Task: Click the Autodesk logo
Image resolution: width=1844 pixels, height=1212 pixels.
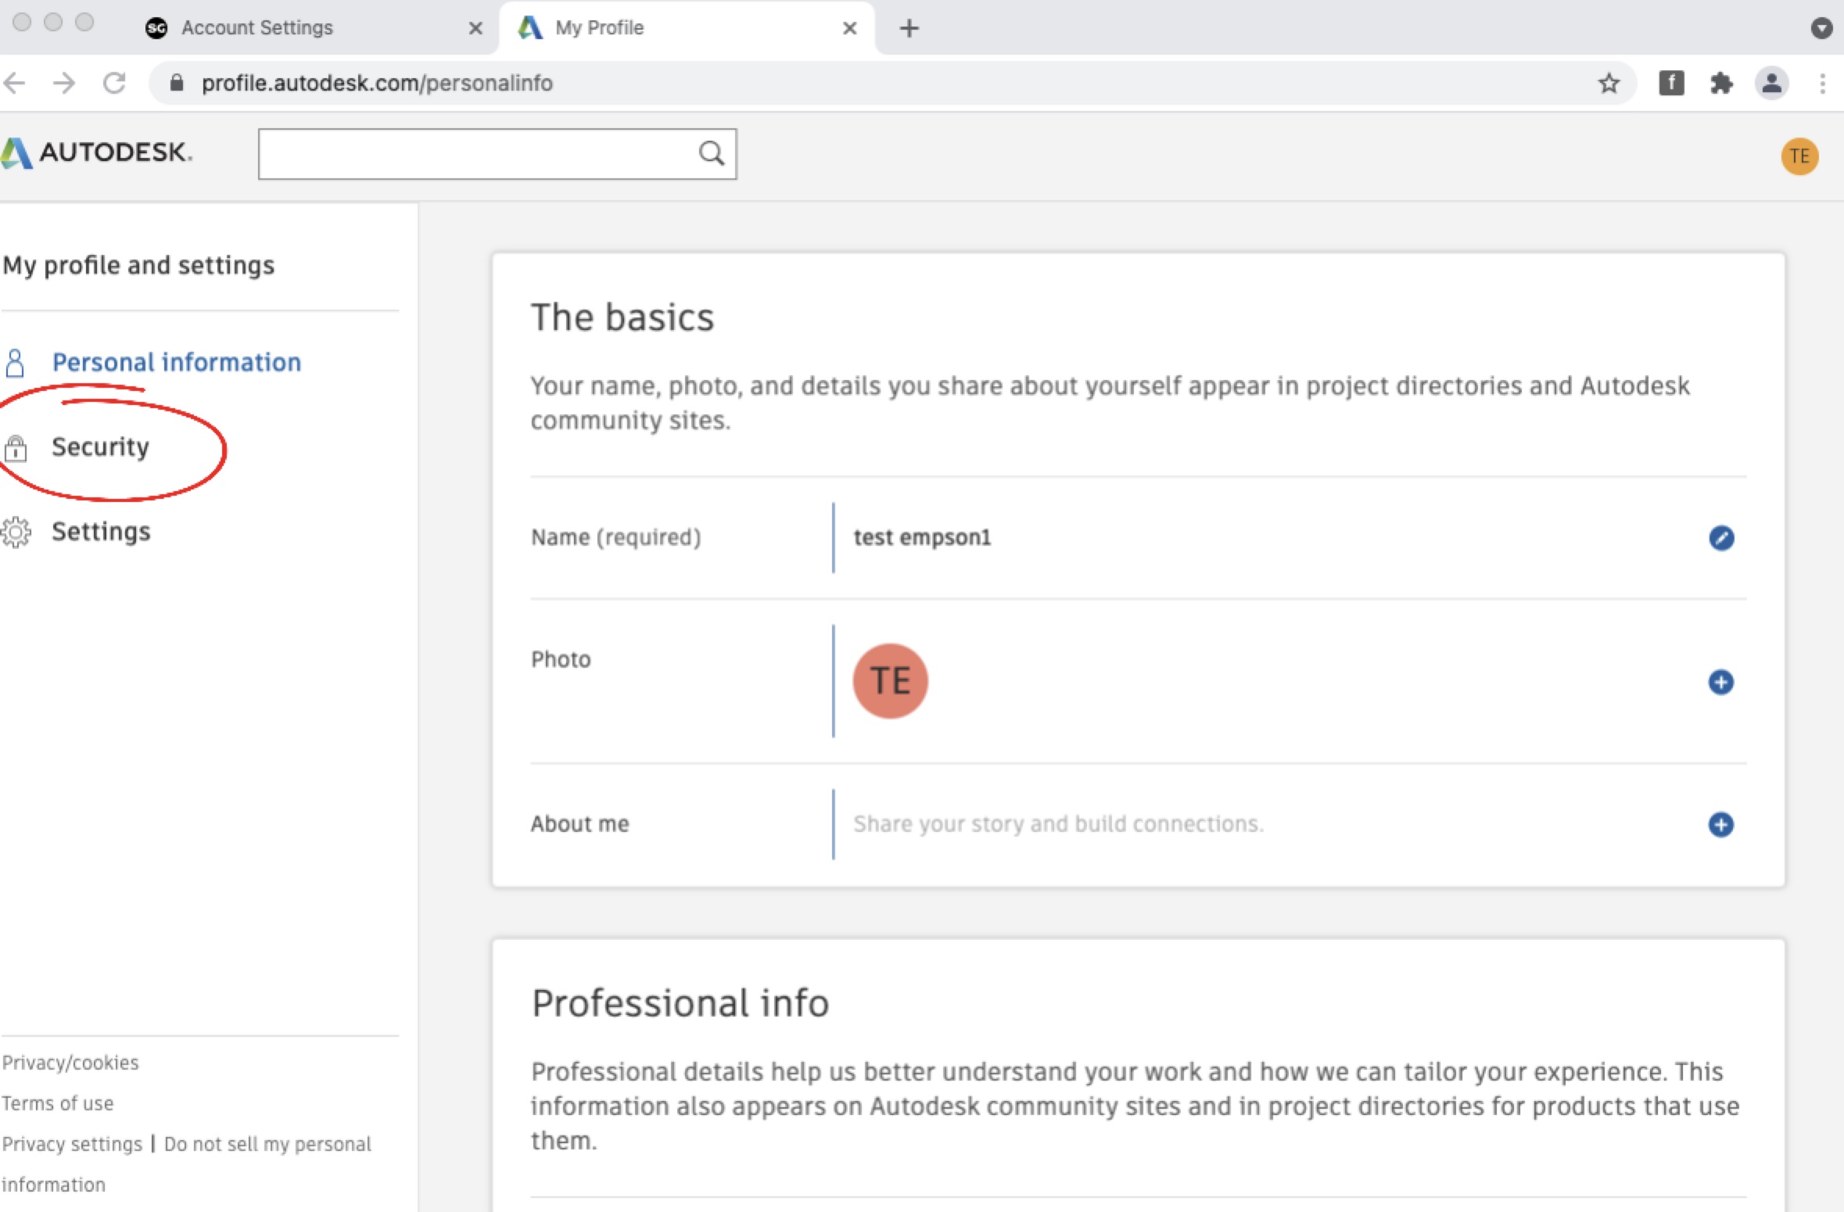Action: pyautogui.click(x=97, y=152)
